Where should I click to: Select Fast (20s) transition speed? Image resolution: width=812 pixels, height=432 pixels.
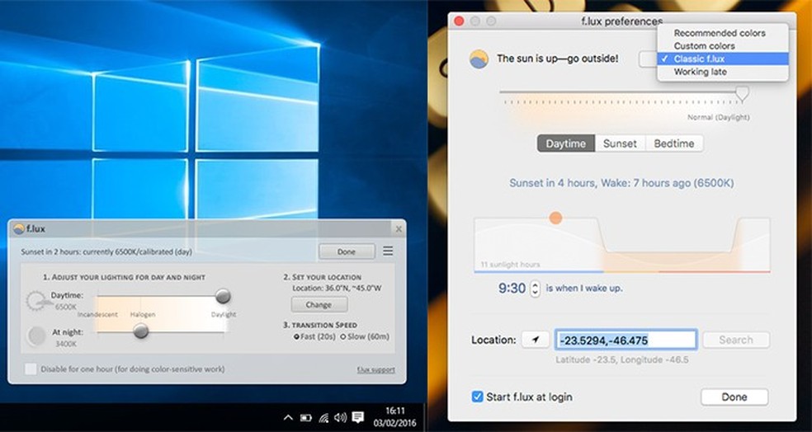click(315, 337)
